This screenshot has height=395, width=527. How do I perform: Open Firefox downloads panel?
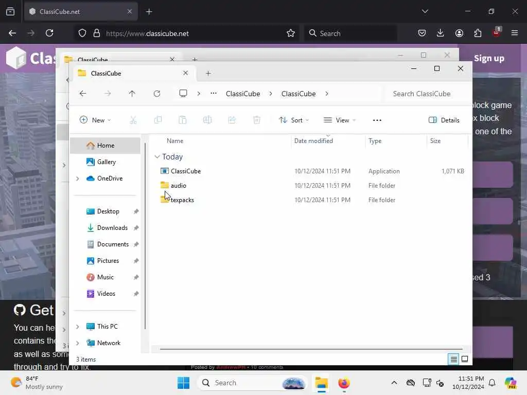tap(441, 33)
